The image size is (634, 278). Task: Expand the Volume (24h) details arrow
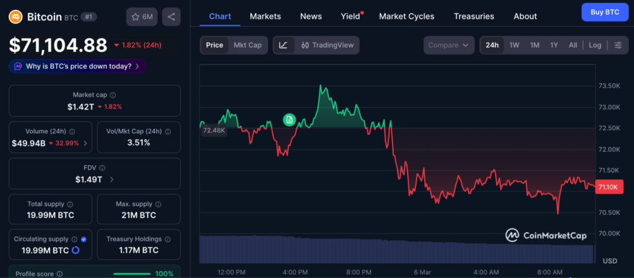[x=85, y=143]
